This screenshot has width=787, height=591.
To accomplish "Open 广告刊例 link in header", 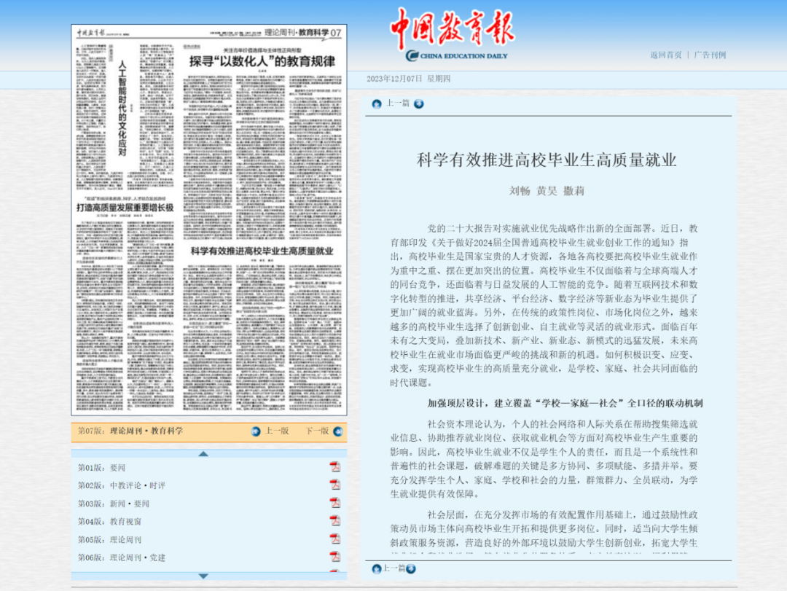I will coord(709,55).
